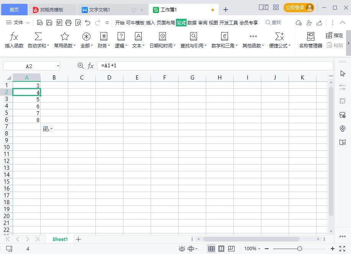Click the add new sheet plus icon
The height and width of the screenshot is (254, 351).
[x=79, y=239]
